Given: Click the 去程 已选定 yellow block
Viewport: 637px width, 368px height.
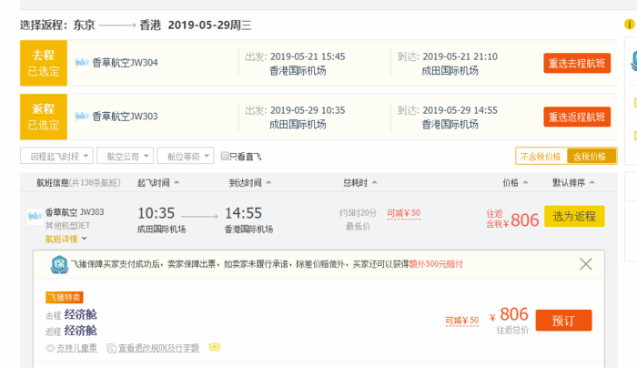Looking at the screenshot, I should coord(44,63).
